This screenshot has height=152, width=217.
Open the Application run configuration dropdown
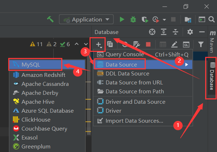(x=86, y=19)
